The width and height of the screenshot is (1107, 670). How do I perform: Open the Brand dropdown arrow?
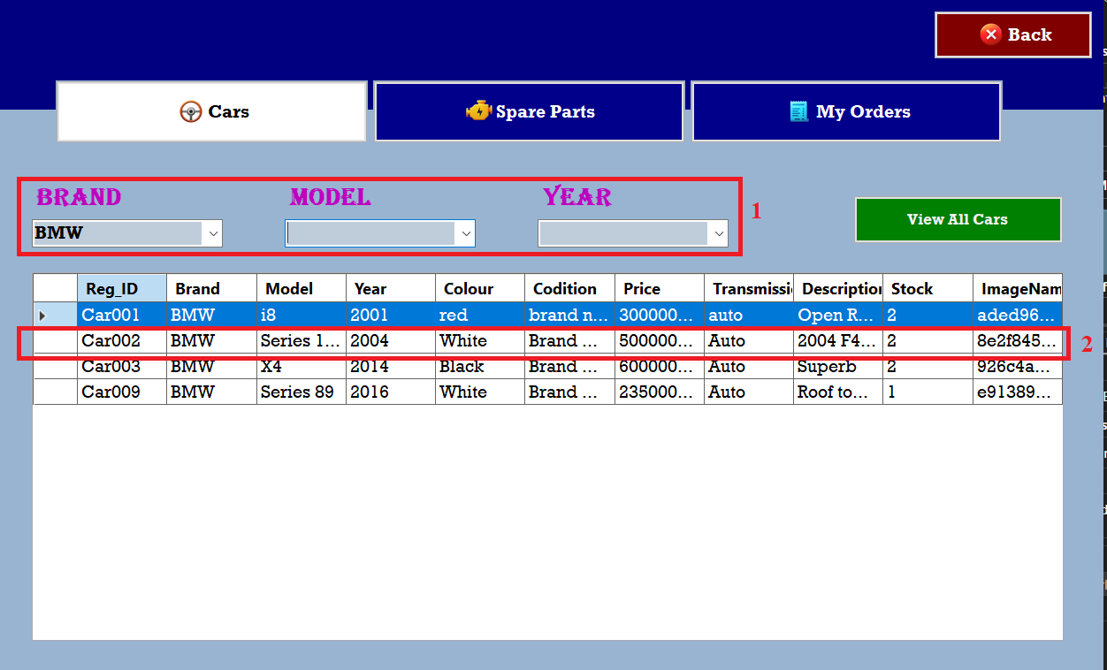click(x=212, y=233)
